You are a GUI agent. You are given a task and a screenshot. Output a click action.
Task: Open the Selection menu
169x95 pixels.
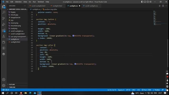[18, 2]
